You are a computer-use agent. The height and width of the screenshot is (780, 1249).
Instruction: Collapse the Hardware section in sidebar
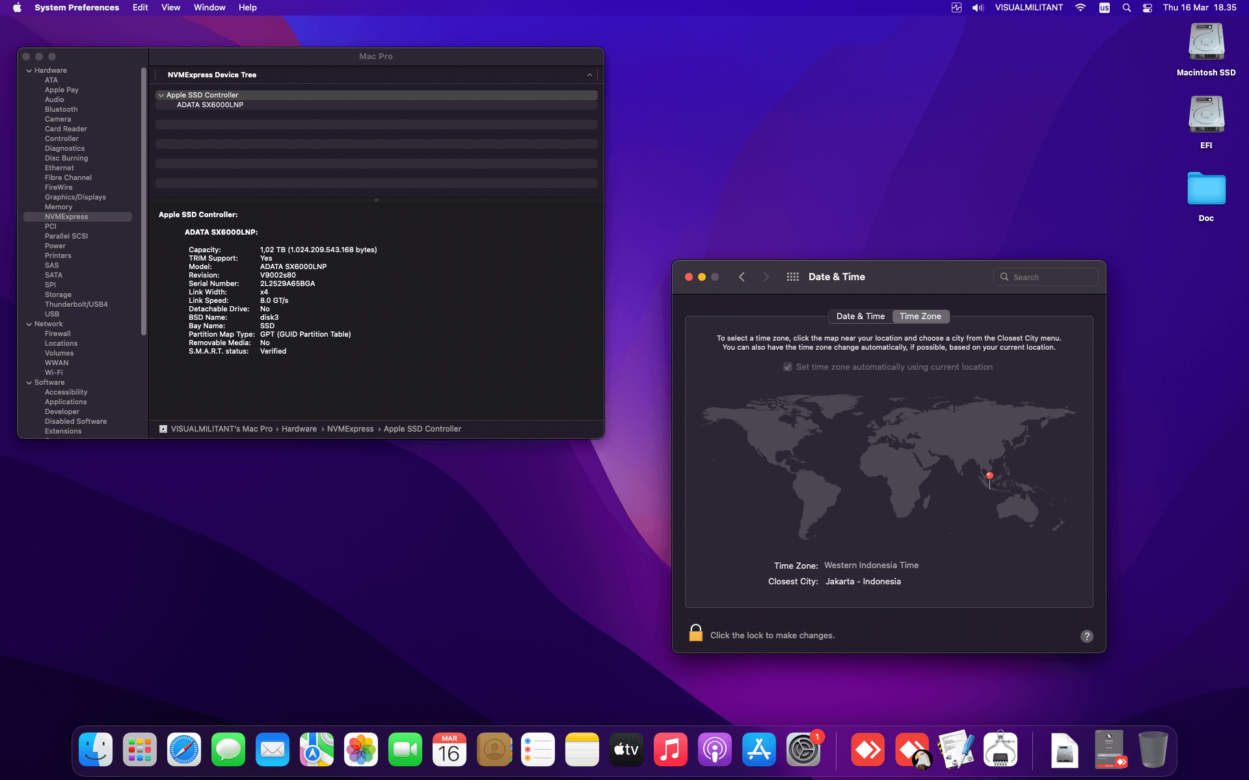(29, 71)
